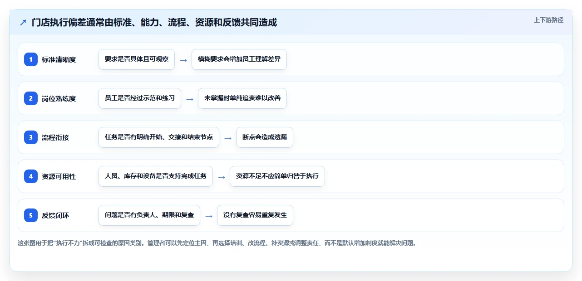
Task: Select the 岗位熟练度 label
Action: point(59,98)
